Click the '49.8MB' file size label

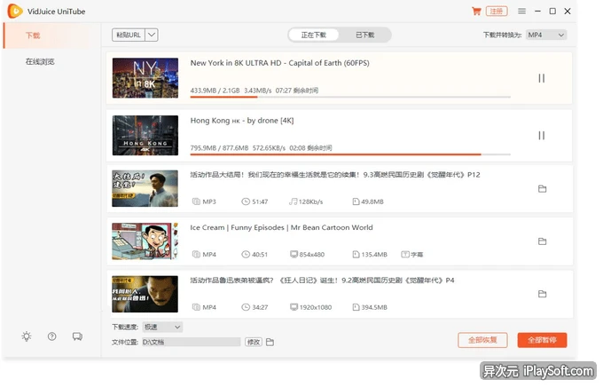(x=372, y=201)
